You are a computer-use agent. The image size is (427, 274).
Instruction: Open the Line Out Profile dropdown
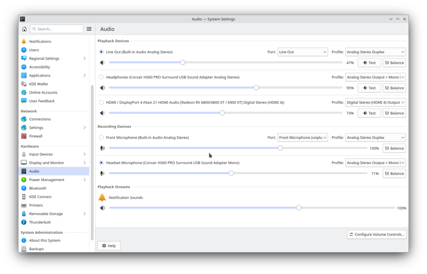pyautogui.click(x=375, y=52)
